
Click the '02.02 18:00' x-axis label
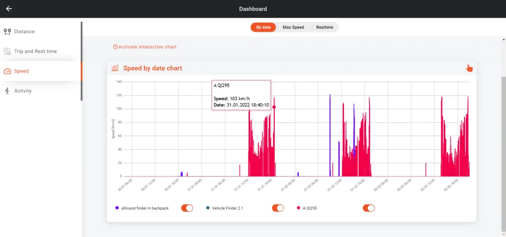pos(452,186)
